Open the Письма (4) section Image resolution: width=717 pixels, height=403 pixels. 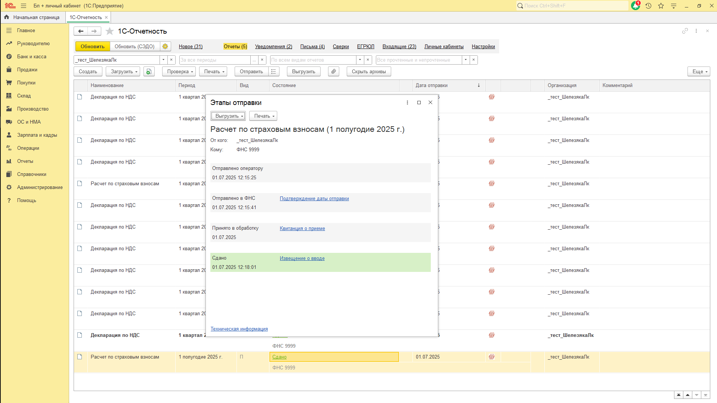tap(312, 47)
